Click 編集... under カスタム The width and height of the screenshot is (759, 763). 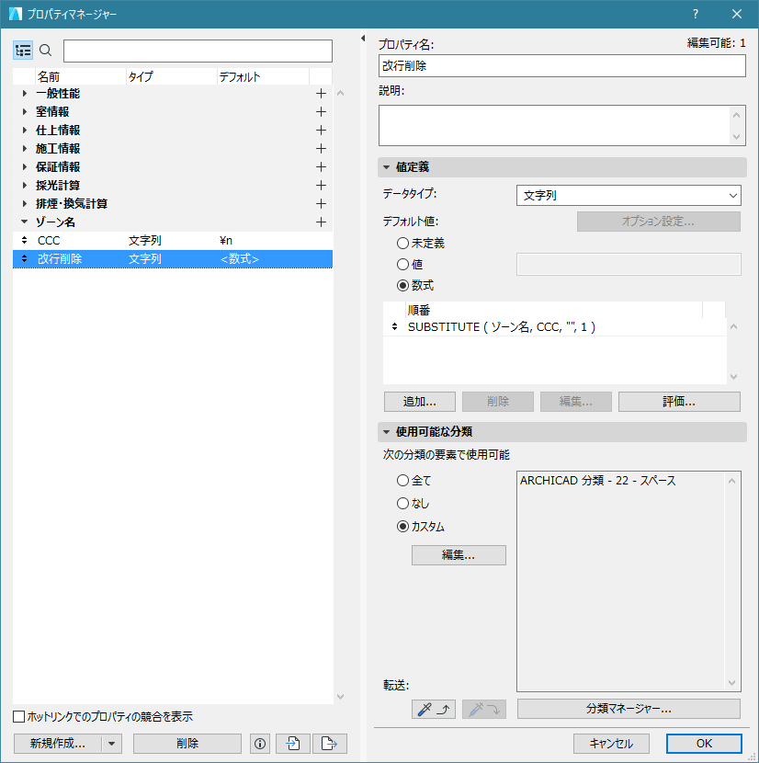click(459, 555)
